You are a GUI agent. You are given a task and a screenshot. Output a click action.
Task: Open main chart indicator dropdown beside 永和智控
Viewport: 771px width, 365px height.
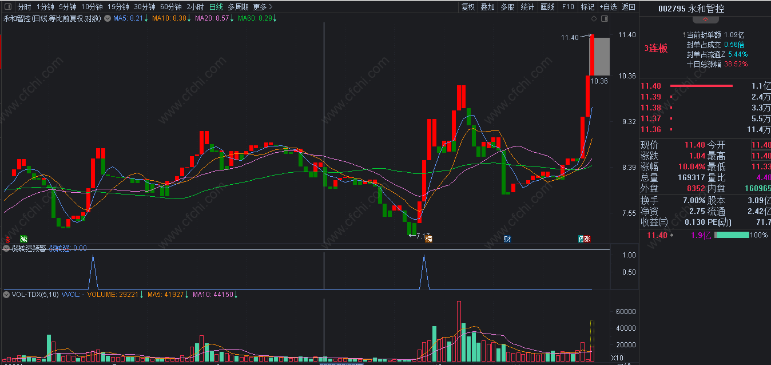click(x=107, y=18)
